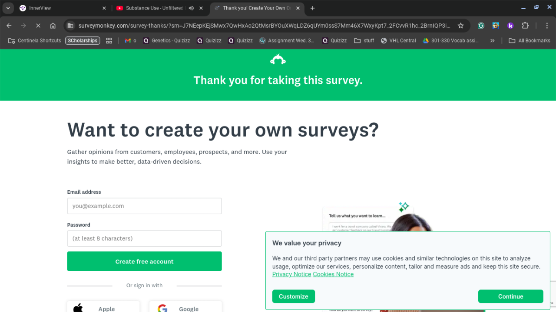The height and width of the screenshot is (312, 556).
Task: Open a new browser tab
Action: pyautogui.click(x=312, y=8)
